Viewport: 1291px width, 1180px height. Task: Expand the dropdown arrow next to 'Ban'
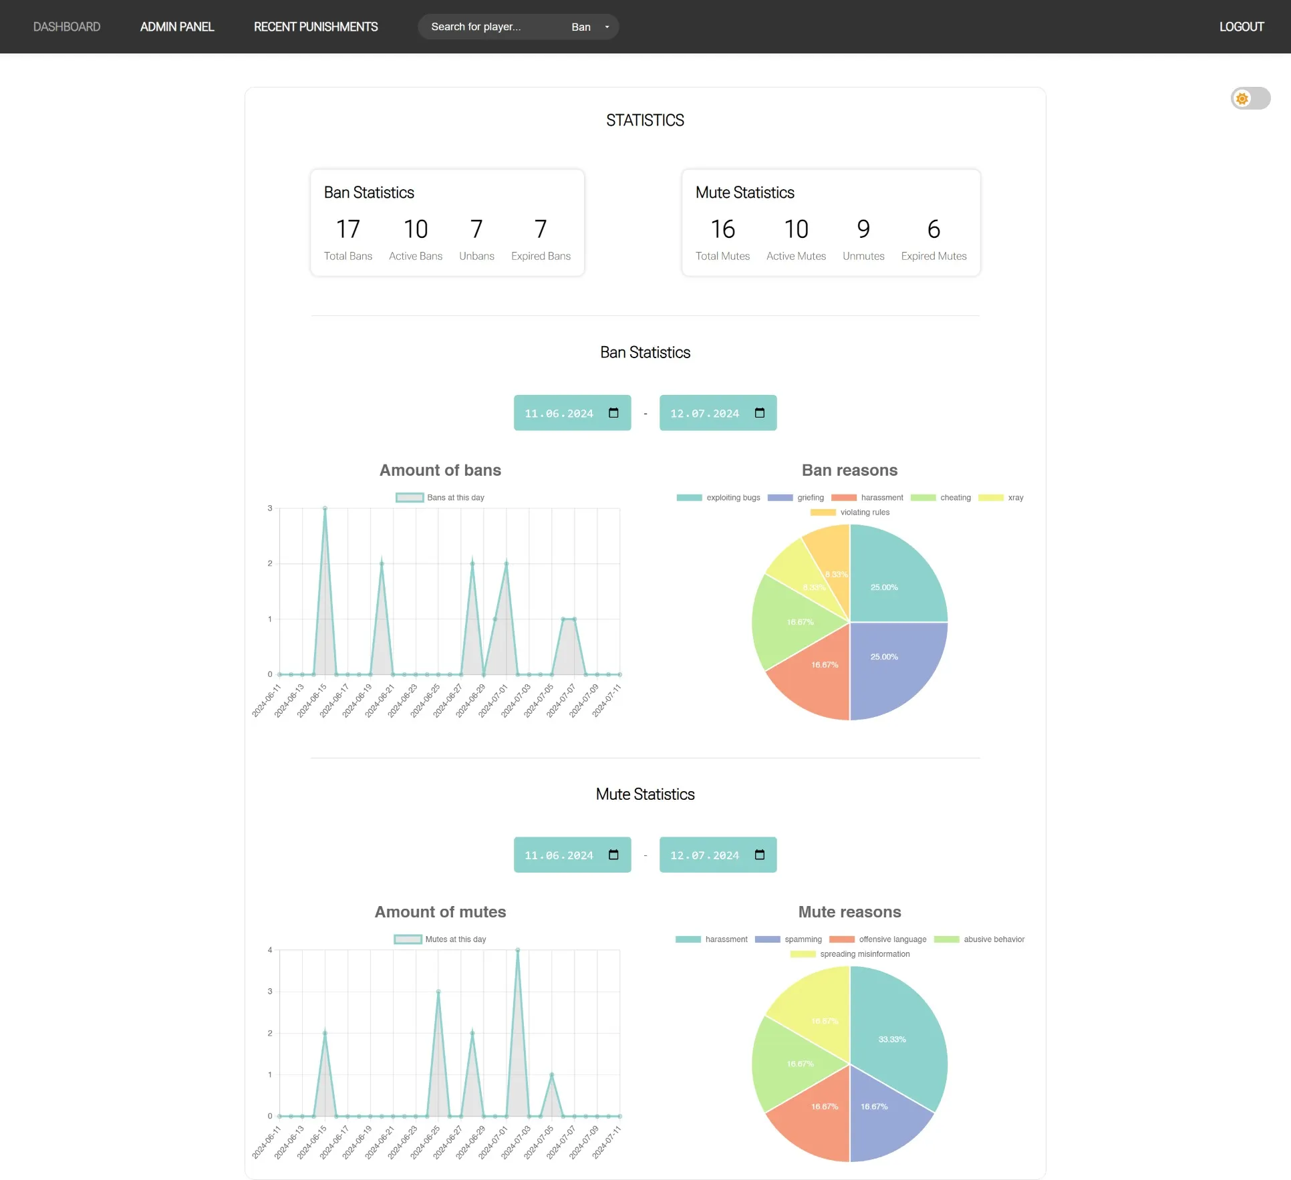(x=607, y=27)
